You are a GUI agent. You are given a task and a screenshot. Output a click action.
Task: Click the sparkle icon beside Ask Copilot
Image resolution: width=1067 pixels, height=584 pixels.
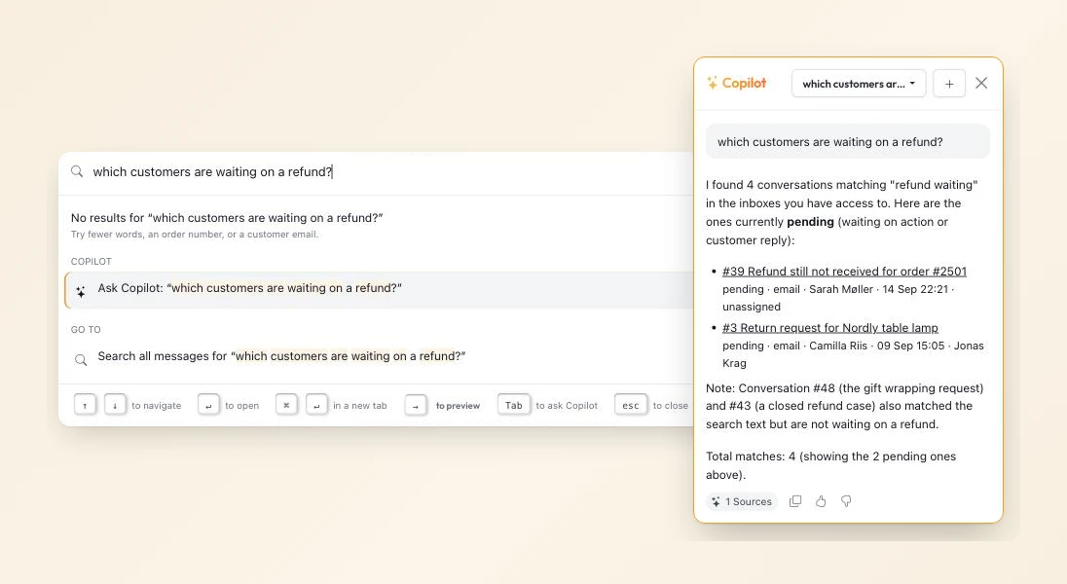(x=80, y=291)
